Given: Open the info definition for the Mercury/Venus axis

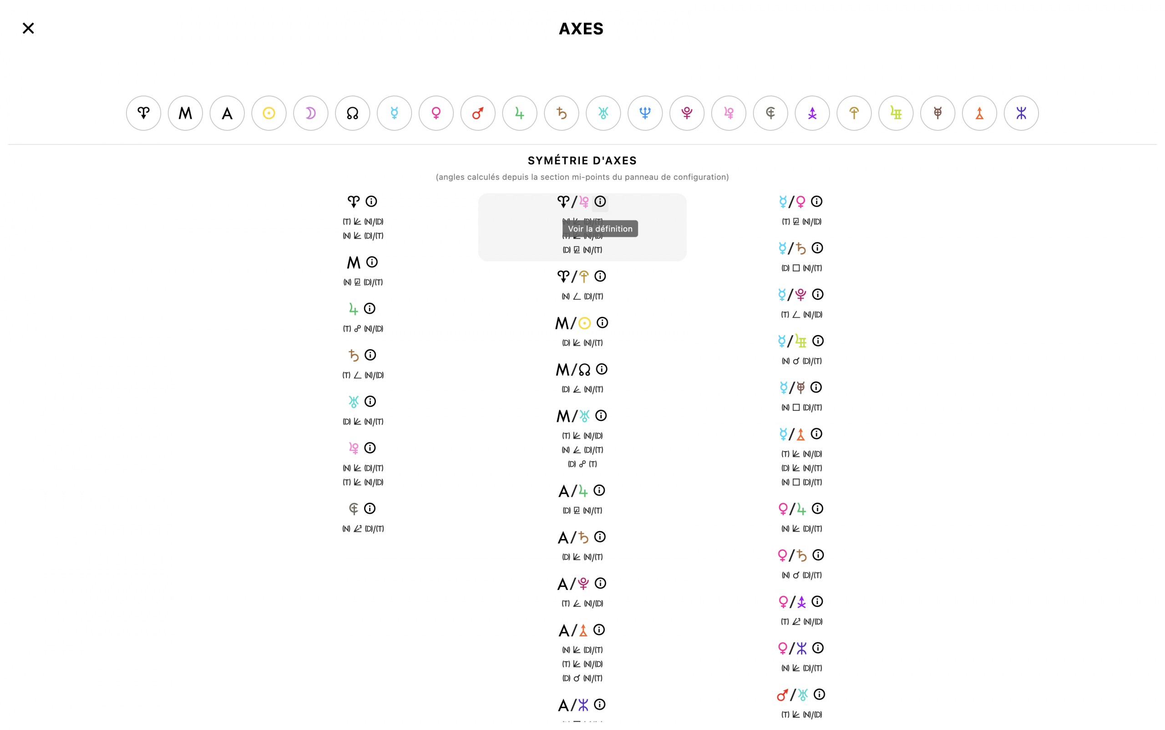Looking at the screenshot, I should [816, 201].
